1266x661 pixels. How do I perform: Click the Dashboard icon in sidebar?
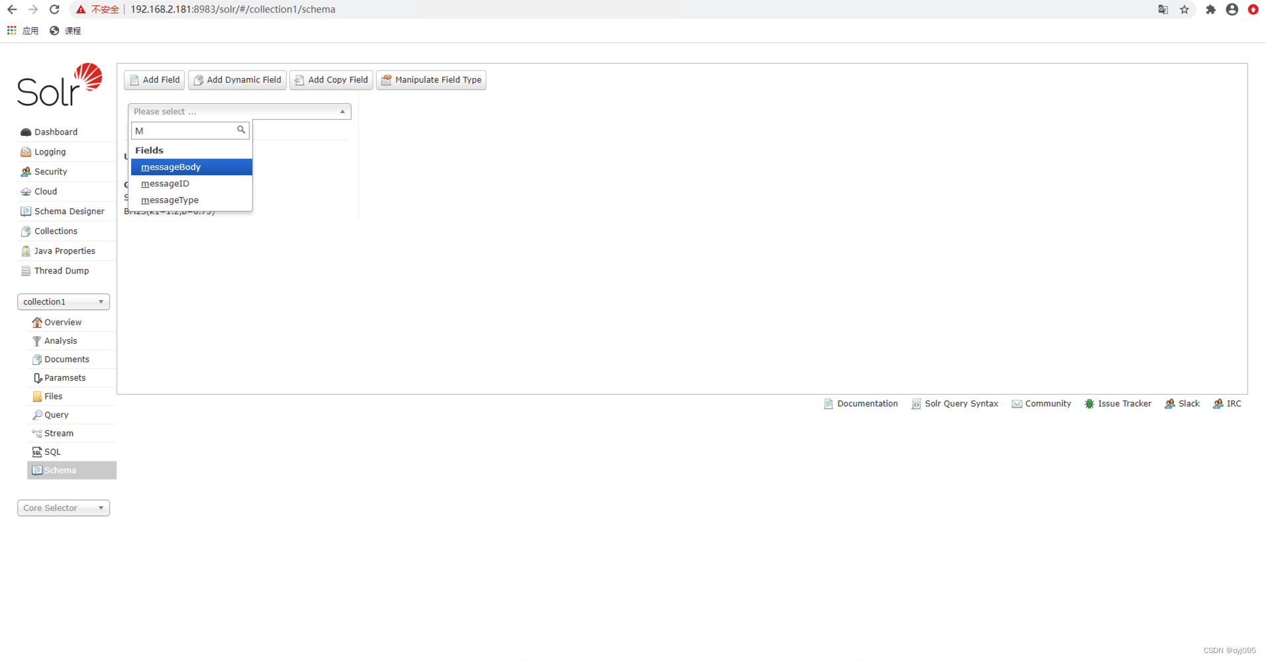pos(26,132)
